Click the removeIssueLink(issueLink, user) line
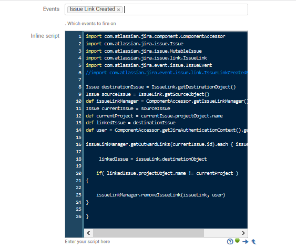Screen dimensions: 296x247 [161, 195]
